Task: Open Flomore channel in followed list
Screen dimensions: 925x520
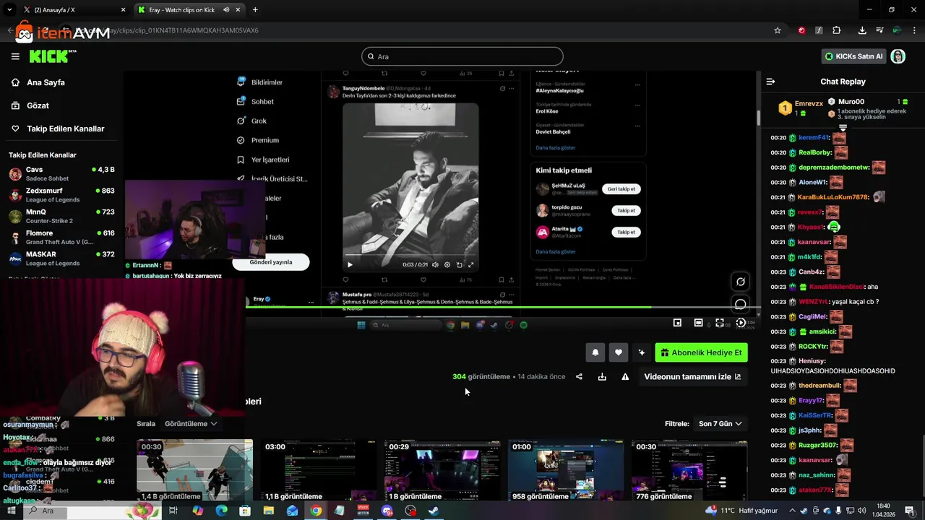Action: pos(61,238)
